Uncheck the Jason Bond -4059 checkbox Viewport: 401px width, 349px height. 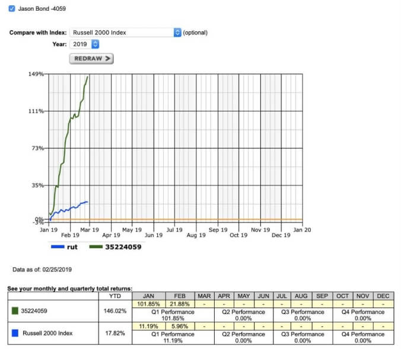[x=12, y=8]
